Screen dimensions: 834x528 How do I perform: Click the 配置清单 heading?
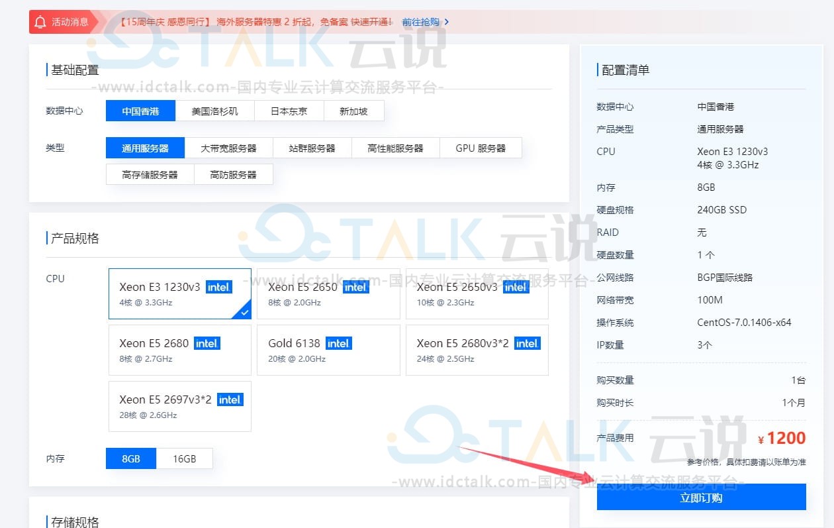click(625, 70)
